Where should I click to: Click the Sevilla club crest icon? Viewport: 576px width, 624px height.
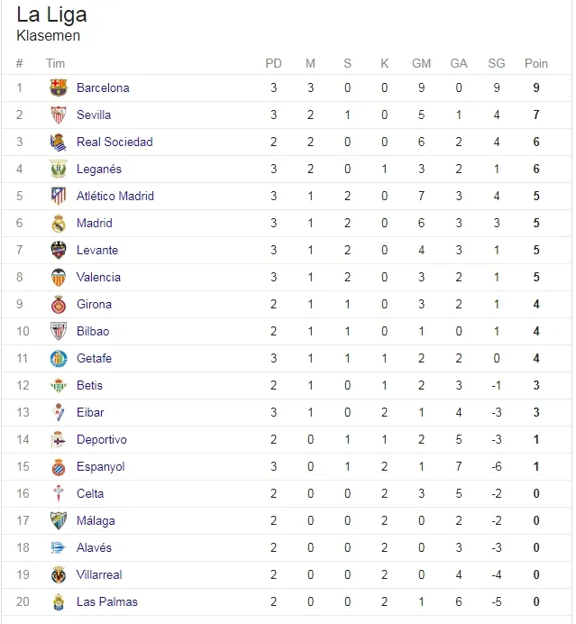(x=59, y=115)
